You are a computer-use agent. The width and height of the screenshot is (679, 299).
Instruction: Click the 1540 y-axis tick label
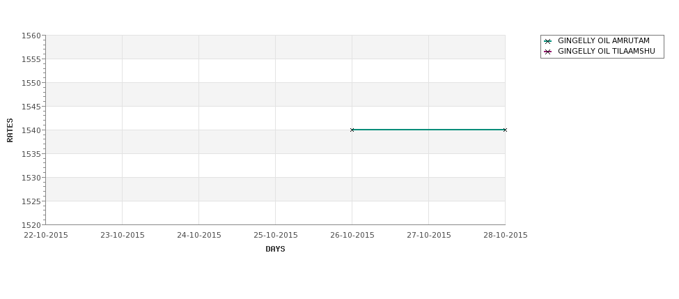coord(31,130)
